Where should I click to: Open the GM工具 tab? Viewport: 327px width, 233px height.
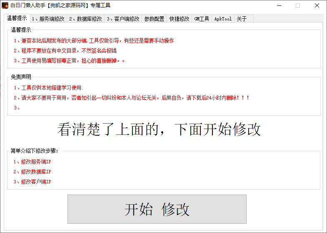pos(202,19)
